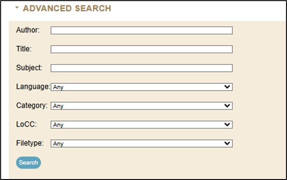
Task: Click the chevron arrow on Filetype select
Action: click(x=227, y=143)
